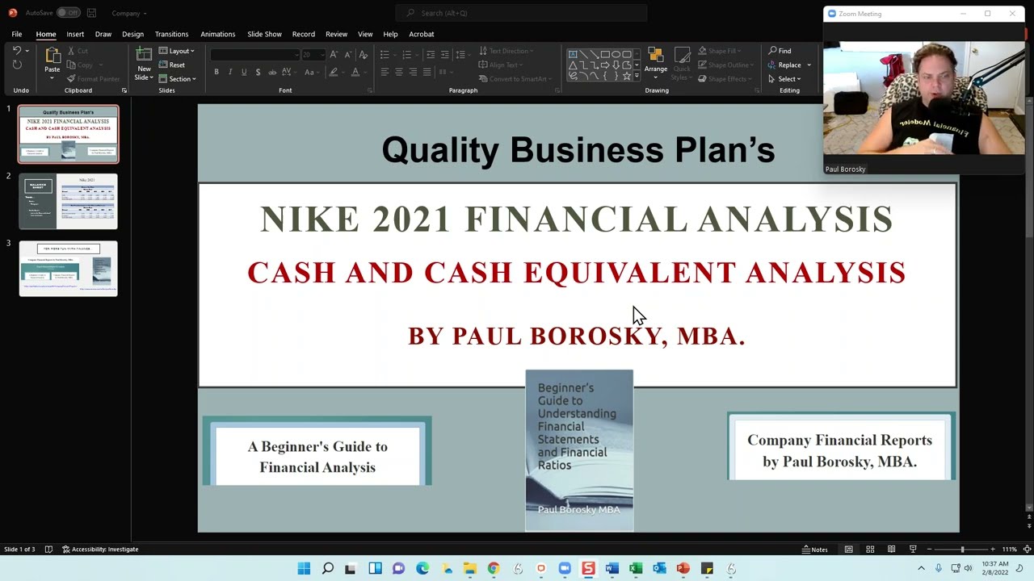Click 'A Beginner's Guide to Financial Analysis' link
Image resolution: width=1034 pixels, height=581 pixels.
[317, 457]
